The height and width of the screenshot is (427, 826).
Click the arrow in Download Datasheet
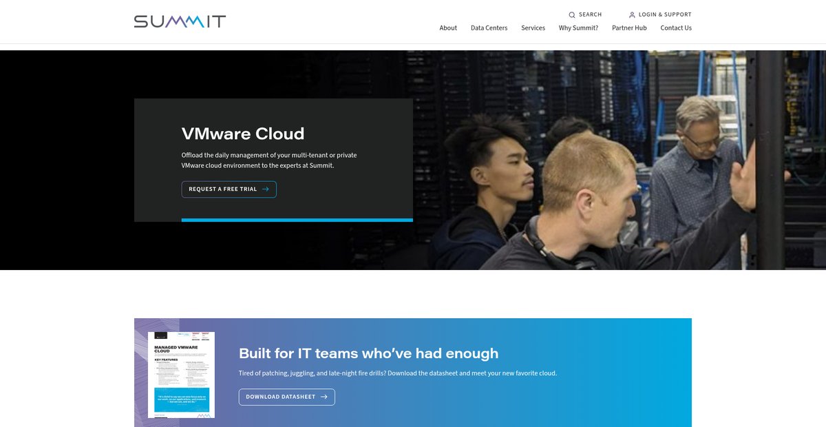pyautogui.click(x=324, y=397)
